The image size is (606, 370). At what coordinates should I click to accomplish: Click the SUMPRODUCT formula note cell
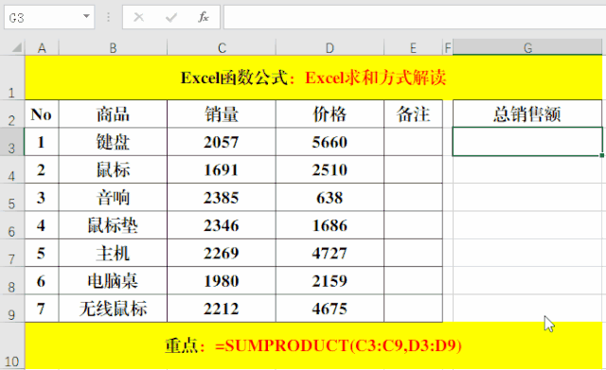tap(313, 345)
